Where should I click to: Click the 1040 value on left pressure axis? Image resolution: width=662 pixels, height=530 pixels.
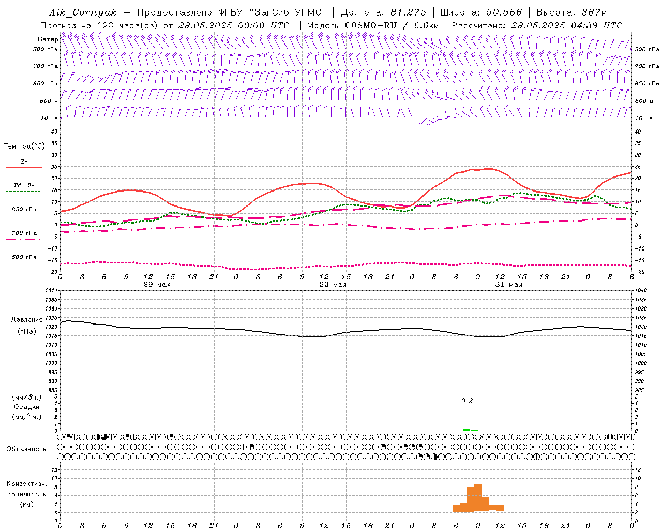pos(51,291)
